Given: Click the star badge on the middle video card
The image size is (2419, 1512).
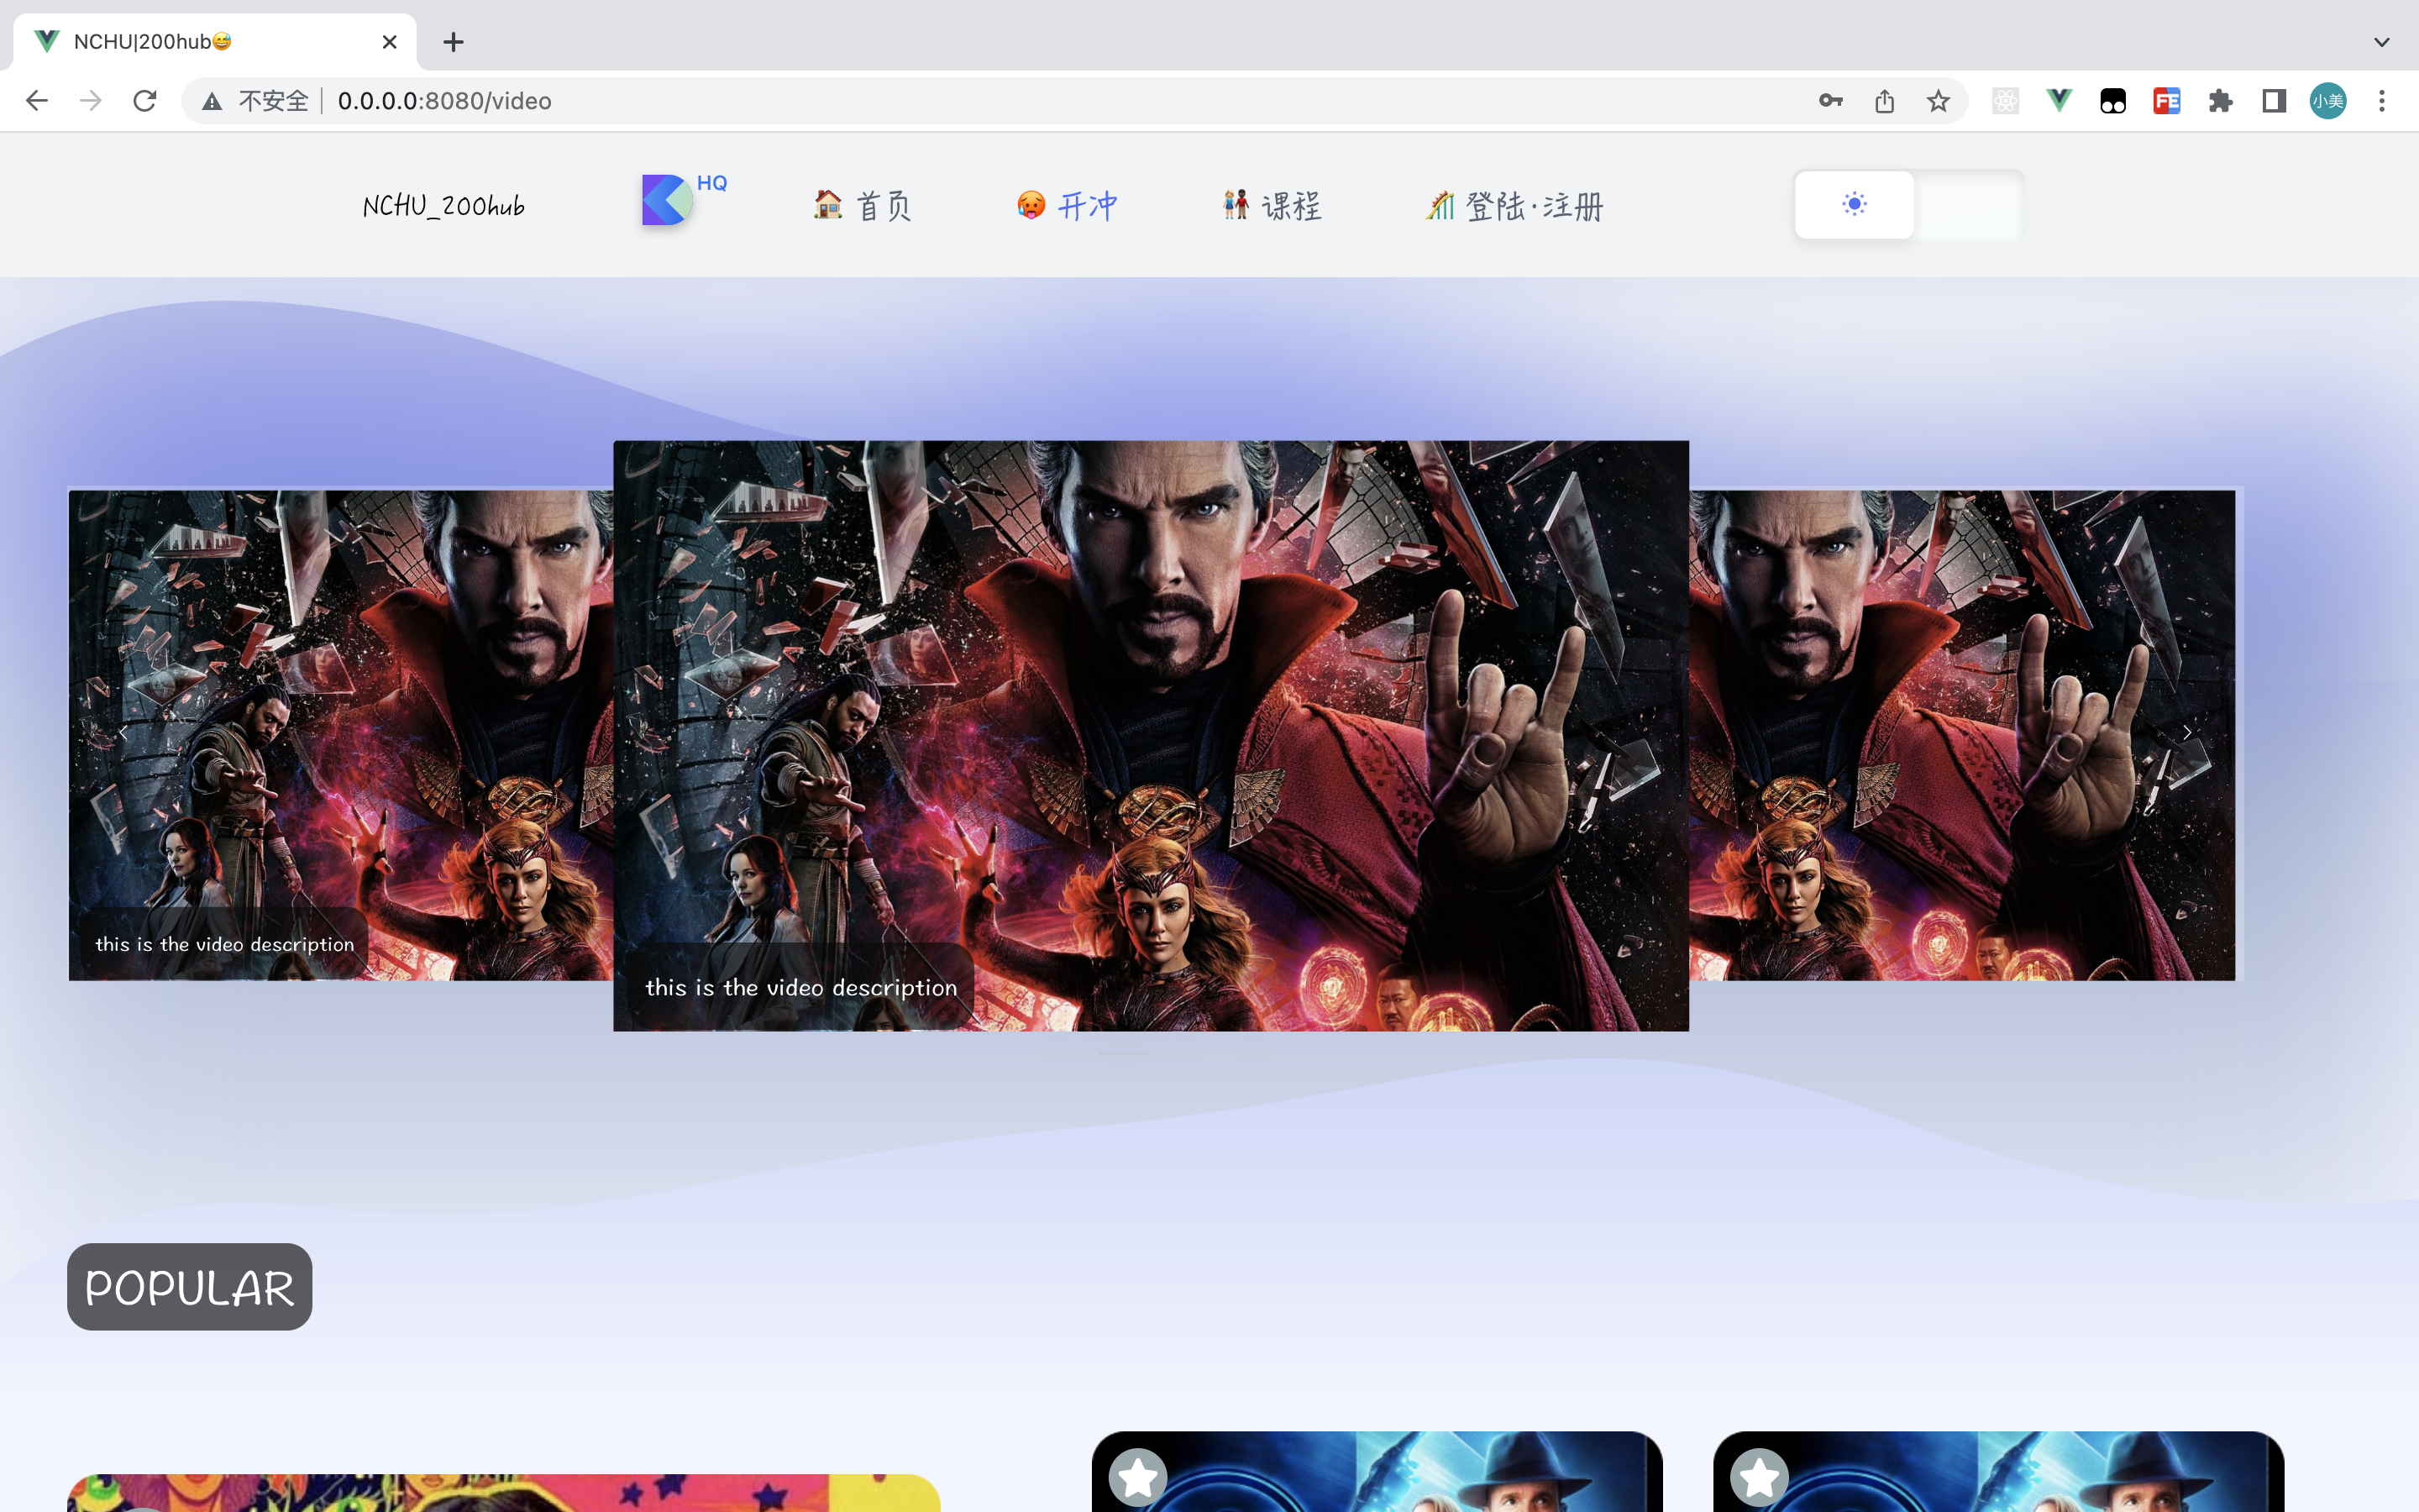Looking at the screenshot, I should 1137,1476.
